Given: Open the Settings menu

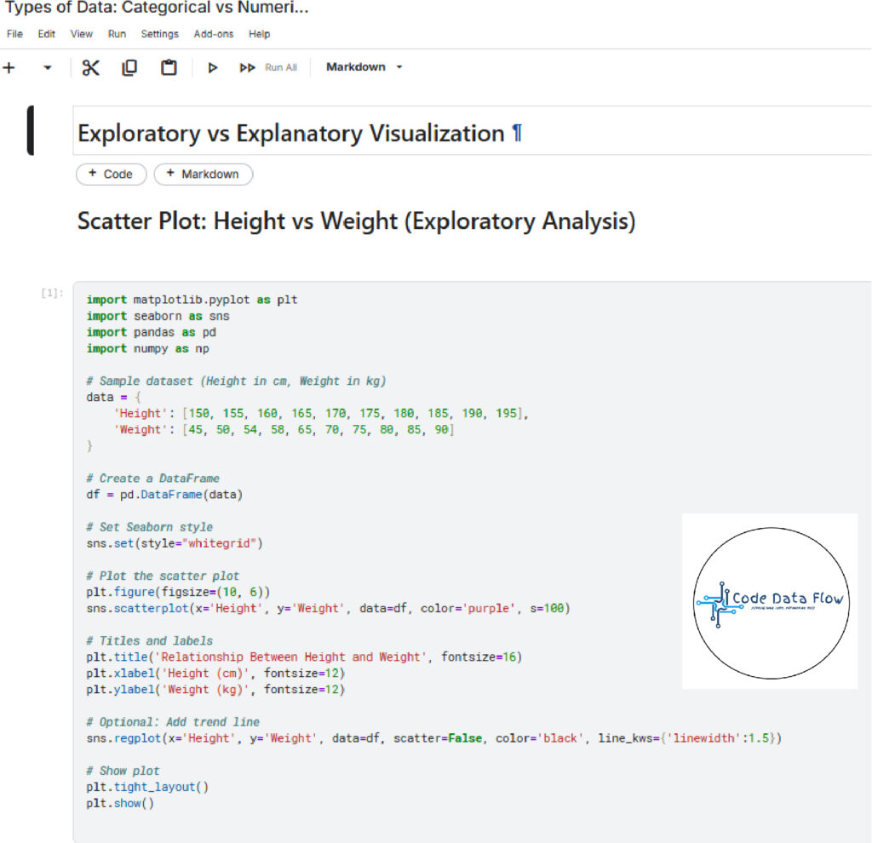Looking at the screenshot, I should (159, 34).
